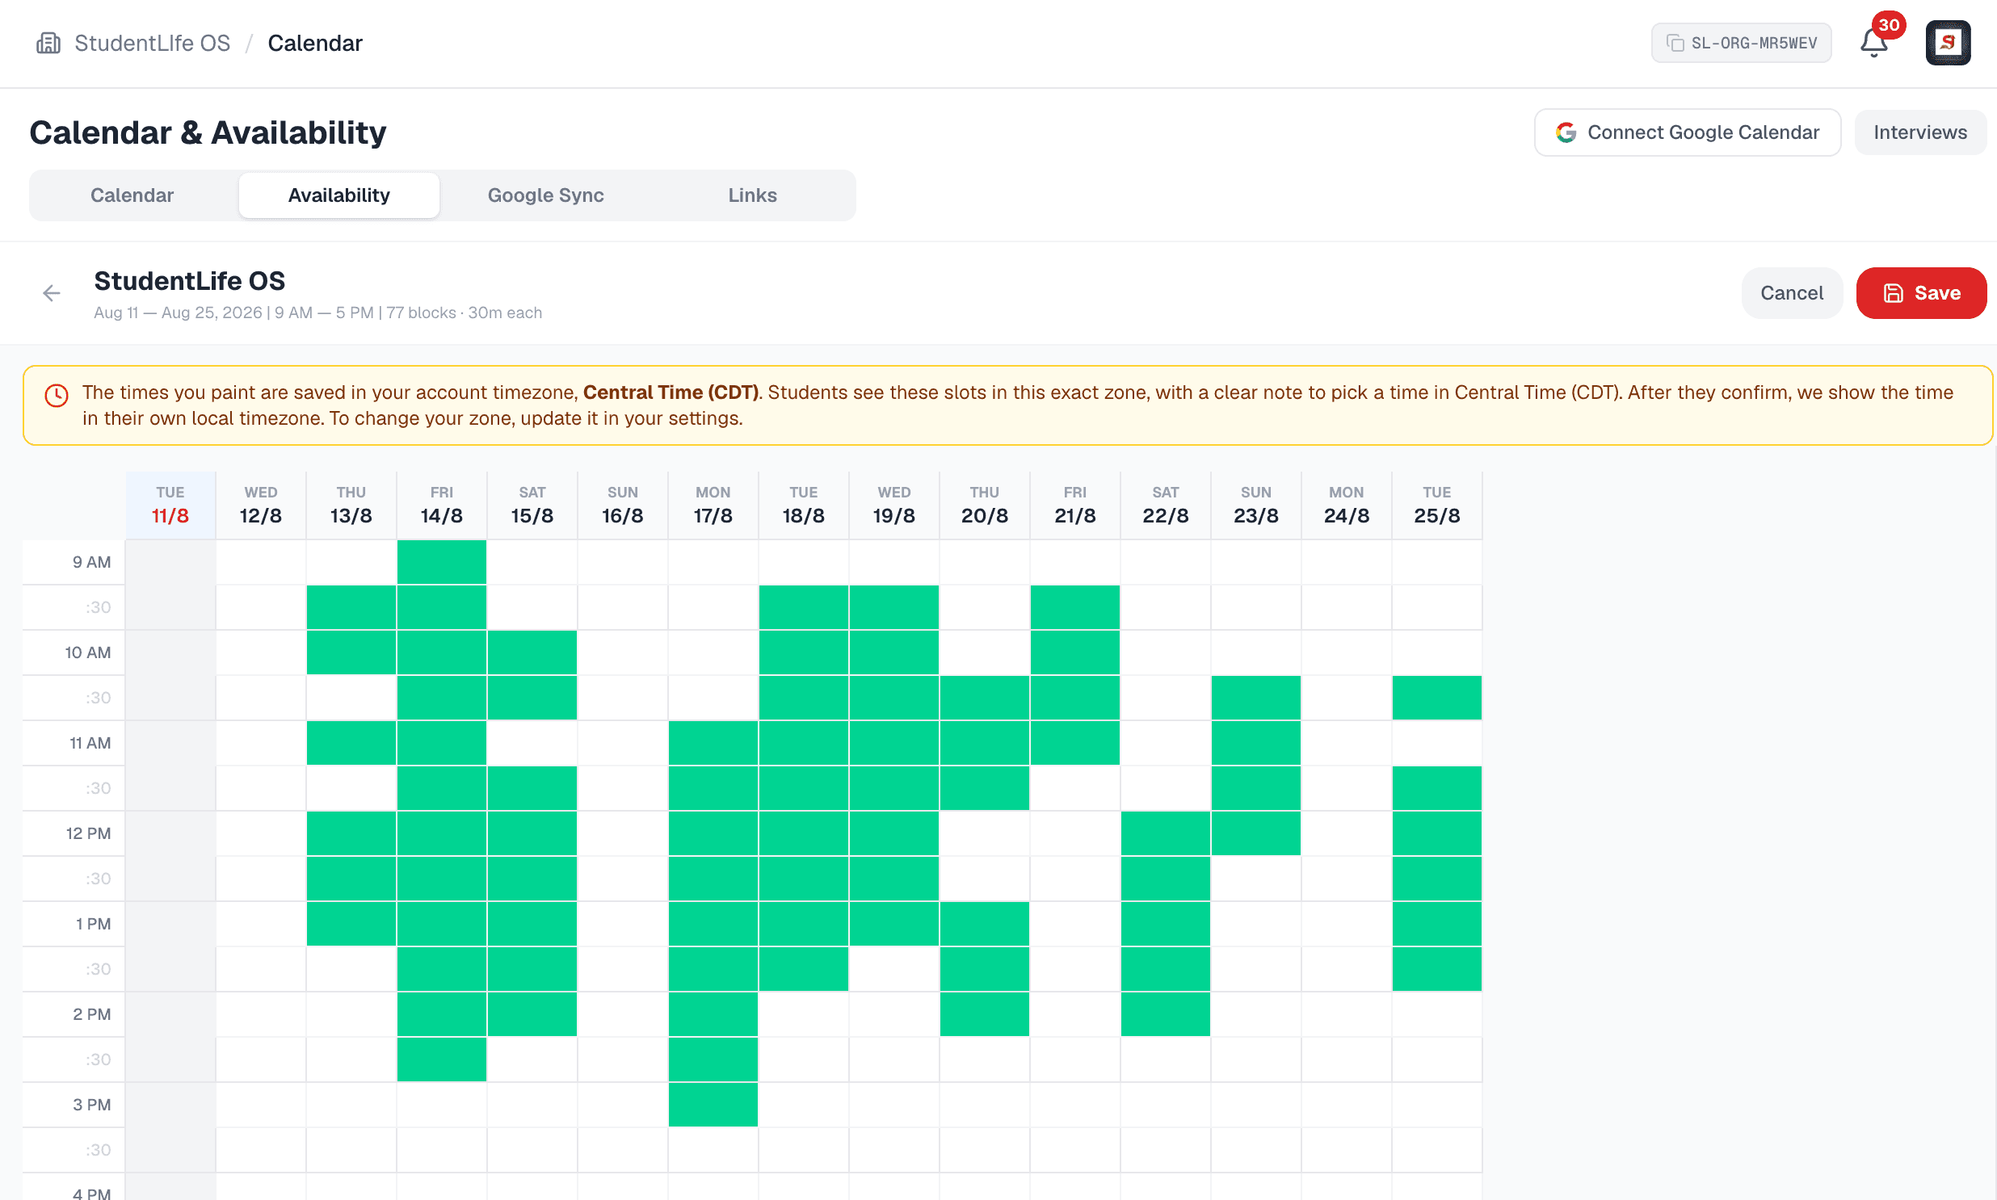This screenshot has height=1200, width=1997.
Task: Click the Calendar & Availability heading
Action: (x=208, y=132)
